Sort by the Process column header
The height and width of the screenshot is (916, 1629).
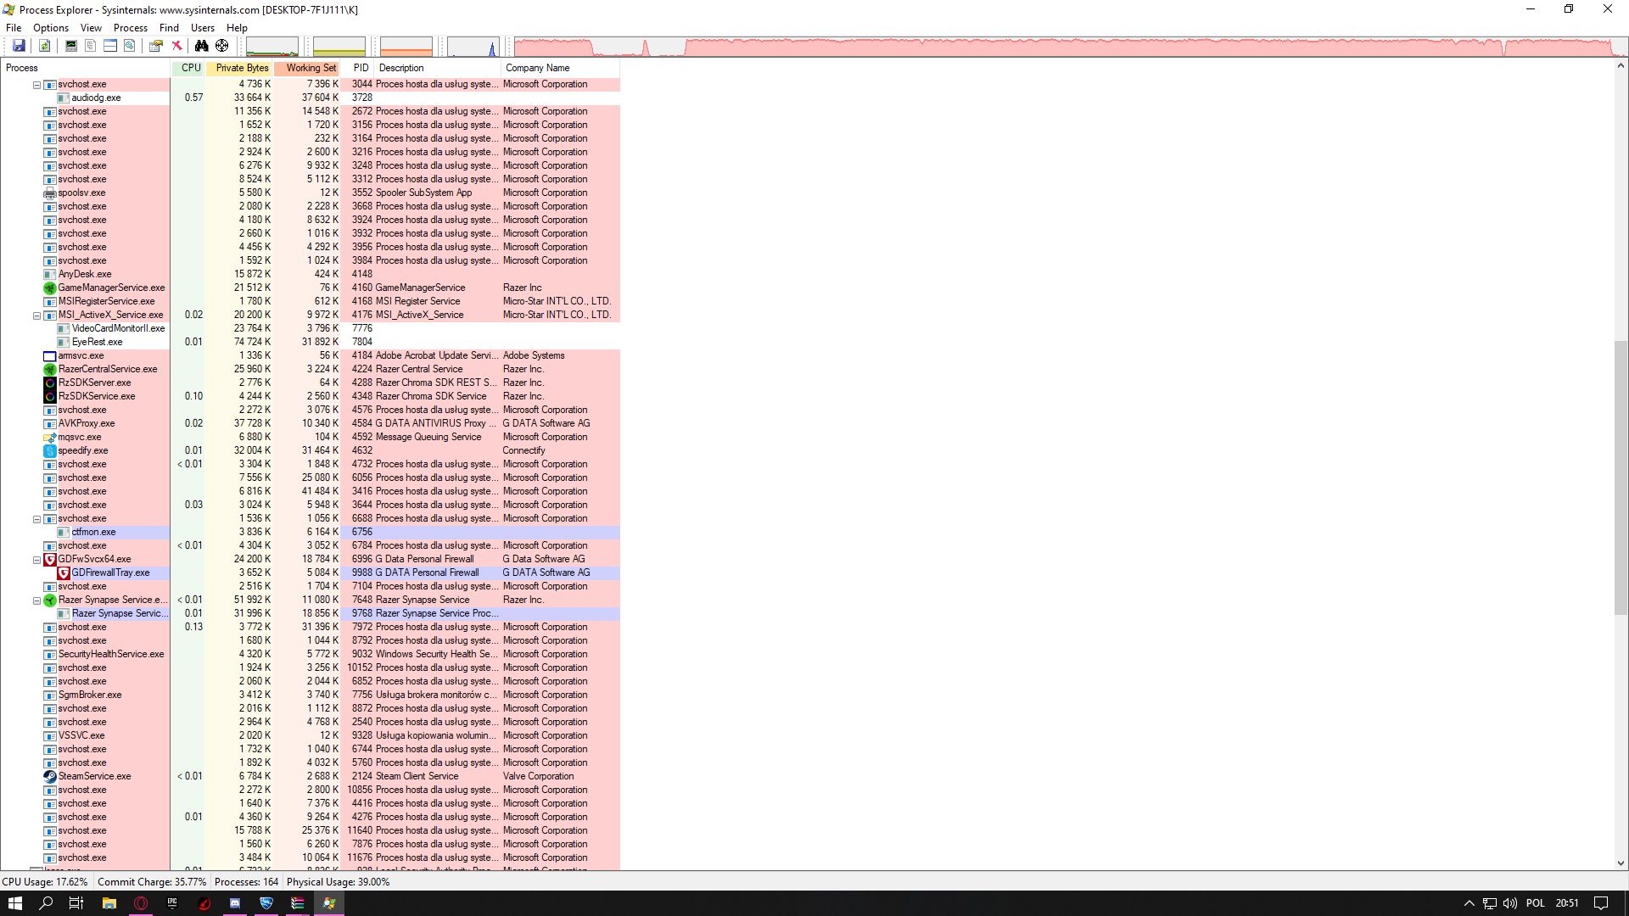pyautogui.click(x=86, y=68)
